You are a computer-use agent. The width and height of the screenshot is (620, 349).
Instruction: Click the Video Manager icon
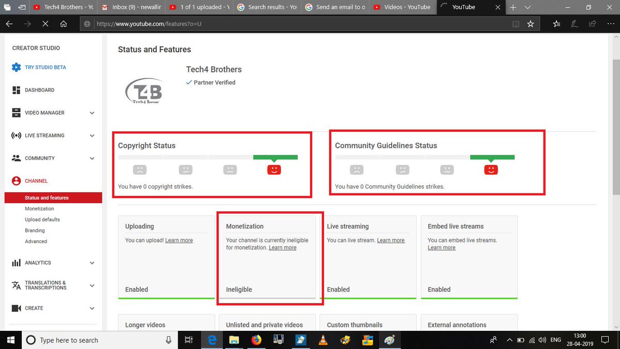coord(16,113)
